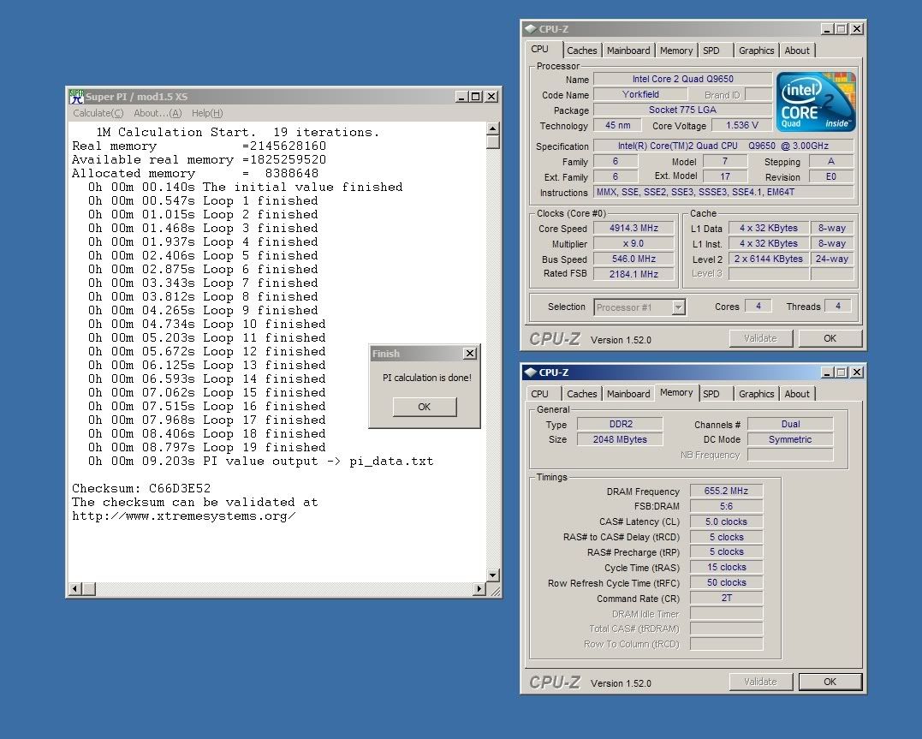
Task: Click Super PI horizontal scrollbar left arrow
Action: pyautogui.click(x=74, y=588)
